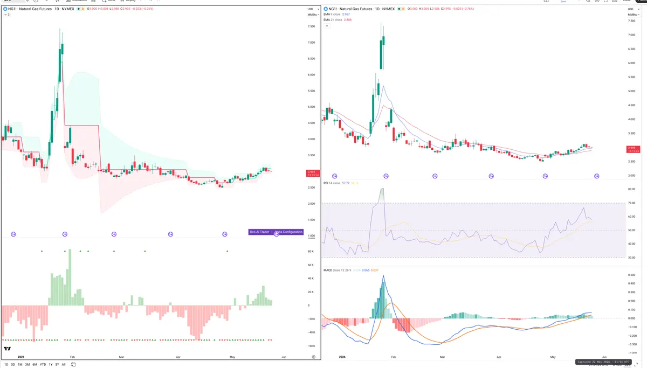
Task: Collapse the EMA legend chevron in right chart
Action: click(326, 25)
